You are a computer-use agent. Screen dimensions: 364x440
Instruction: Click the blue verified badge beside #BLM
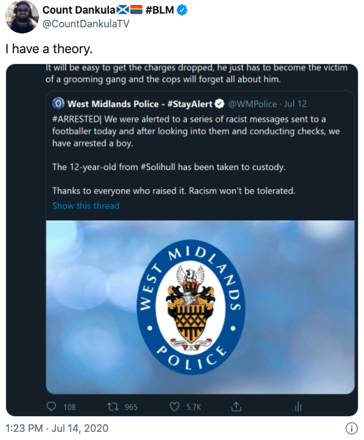pyautogui.click(x=182, y=10)
